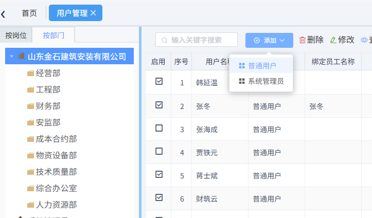Switch to the 按部门 tab

point(54,35)
